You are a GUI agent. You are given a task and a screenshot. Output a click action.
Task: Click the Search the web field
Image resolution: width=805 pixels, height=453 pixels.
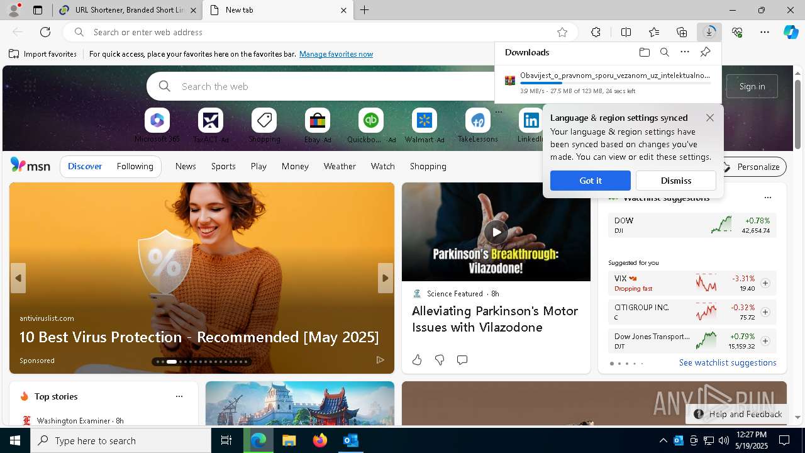[x=321, y=86]
